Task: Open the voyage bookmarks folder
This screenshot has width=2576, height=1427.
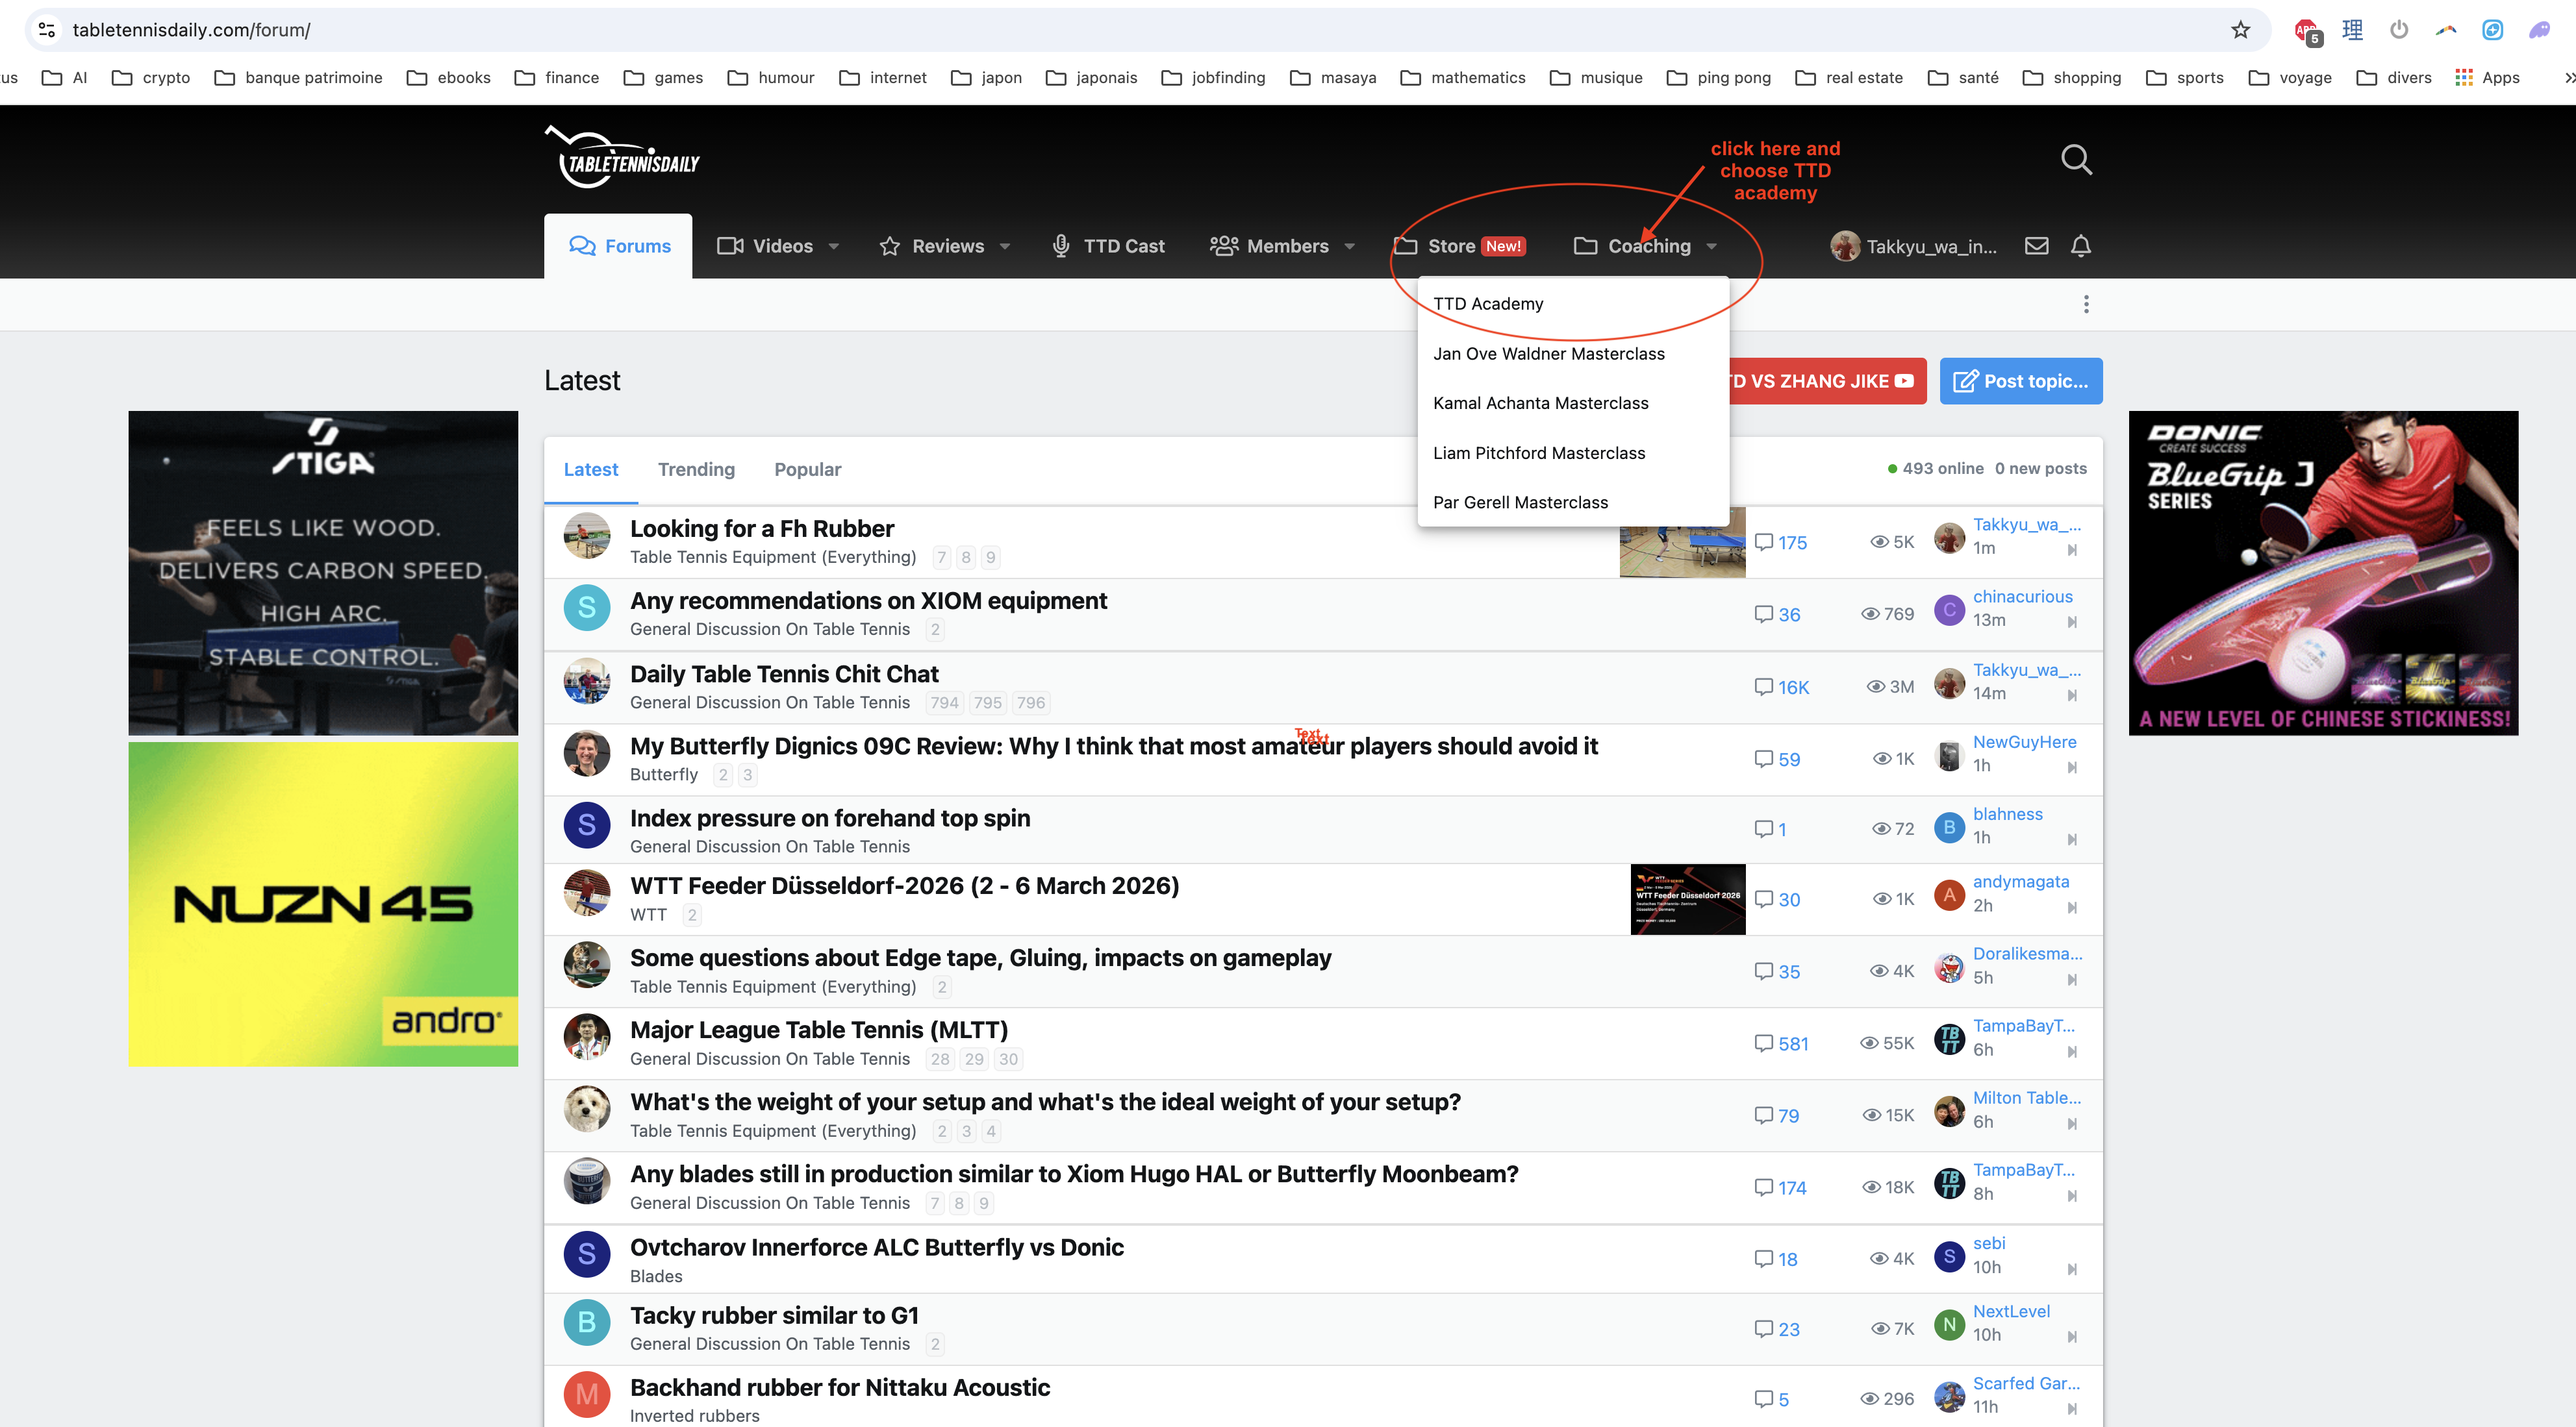Action: point(2290,77)
